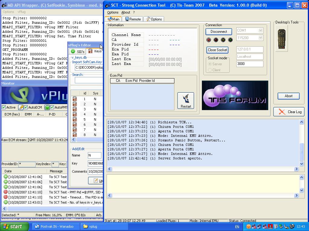The height and width of the screenshot is (231, 309).
Task: Select the Client socket mode radio button
Action: pos(210,70)
